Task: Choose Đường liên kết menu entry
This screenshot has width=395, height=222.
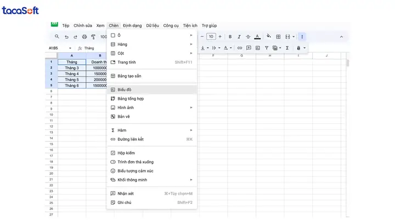Action: pyautogui.click(x=151, y=139)
